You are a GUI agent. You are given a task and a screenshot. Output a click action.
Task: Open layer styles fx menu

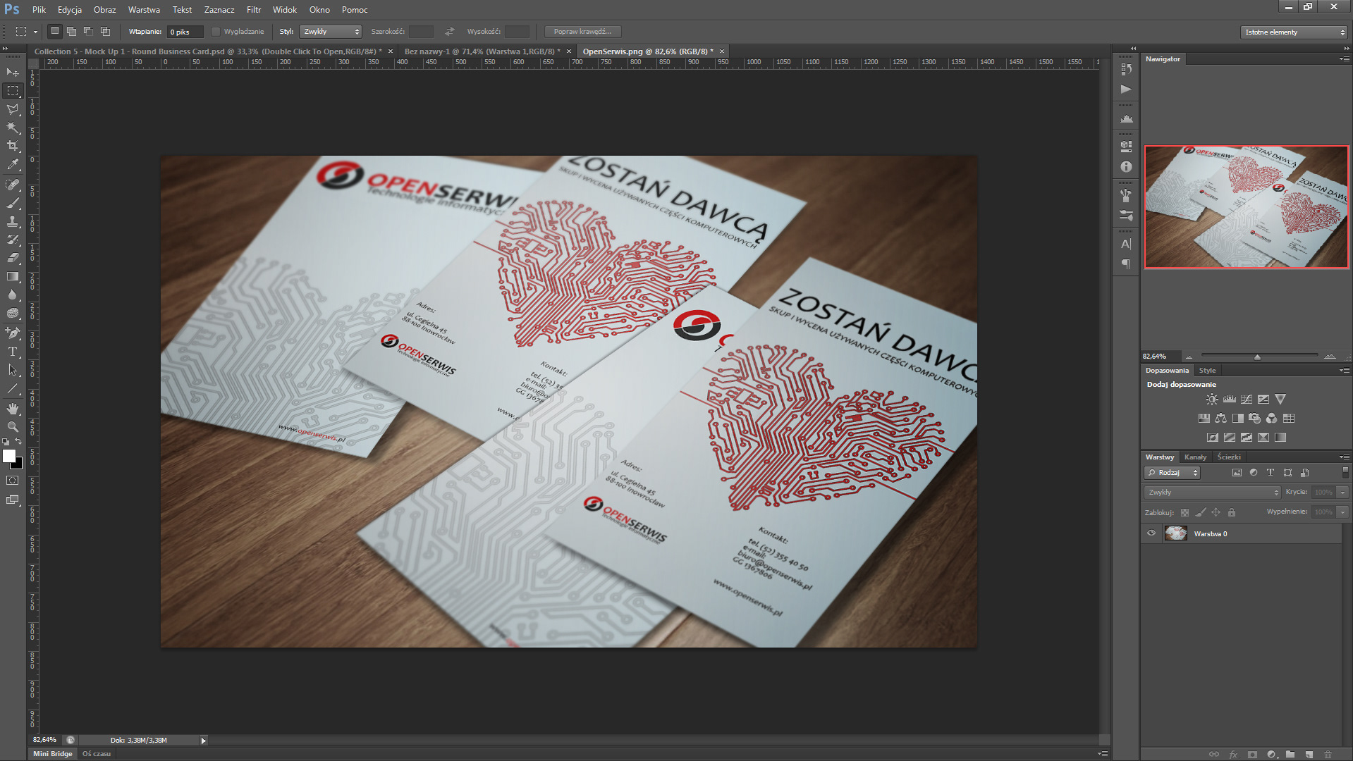(1233, 754)
